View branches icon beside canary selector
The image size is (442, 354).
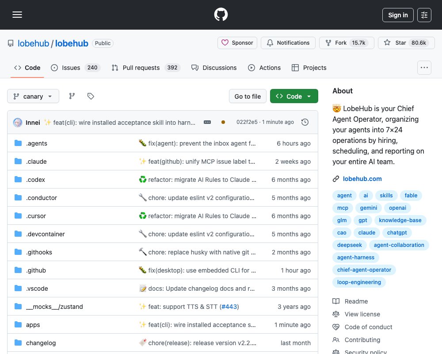(x=72, y=96)
